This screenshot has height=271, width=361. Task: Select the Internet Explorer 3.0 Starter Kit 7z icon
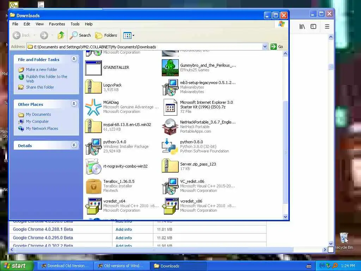(x=170, y=107)
